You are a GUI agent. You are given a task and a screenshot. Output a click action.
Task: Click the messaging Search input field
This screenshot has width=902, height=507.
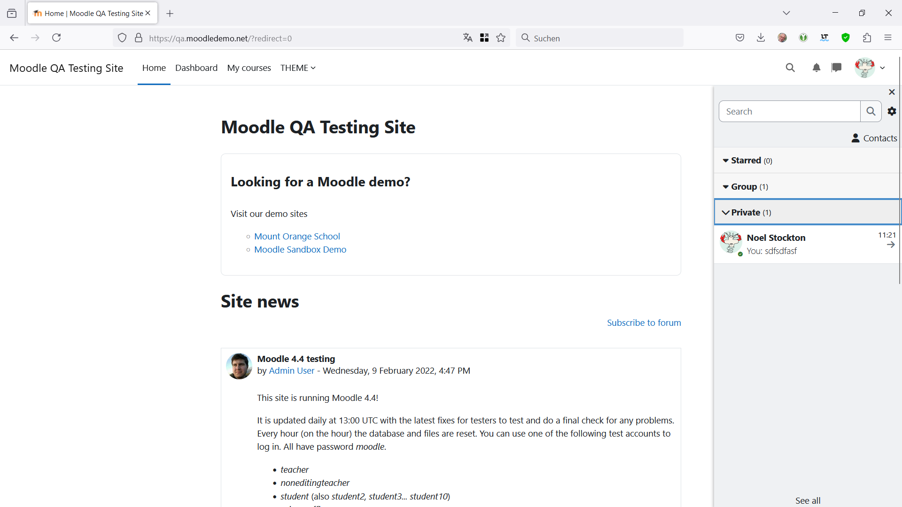[790, 111]
